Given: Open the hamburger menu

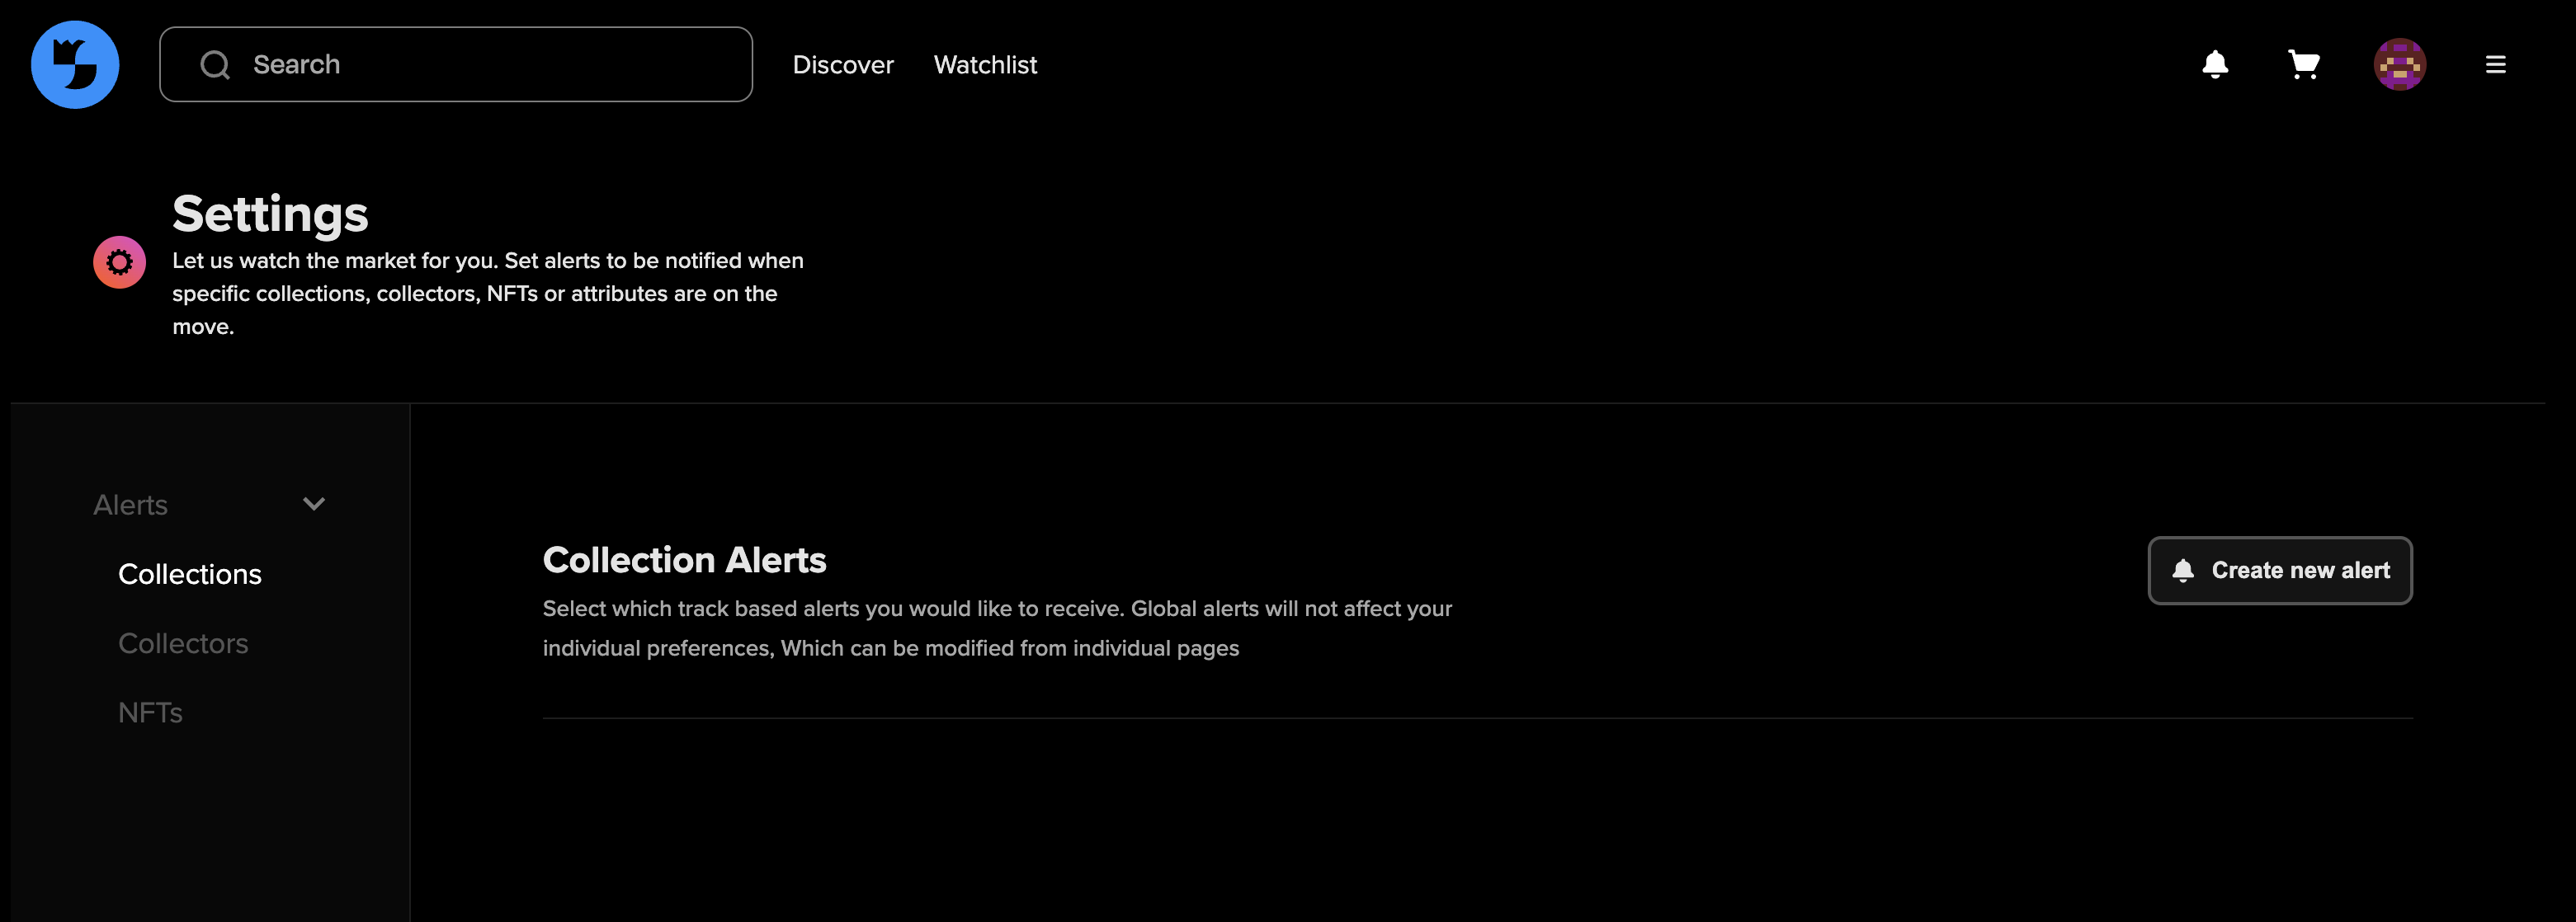Looking at the screenshot, I should [2495, 65].
